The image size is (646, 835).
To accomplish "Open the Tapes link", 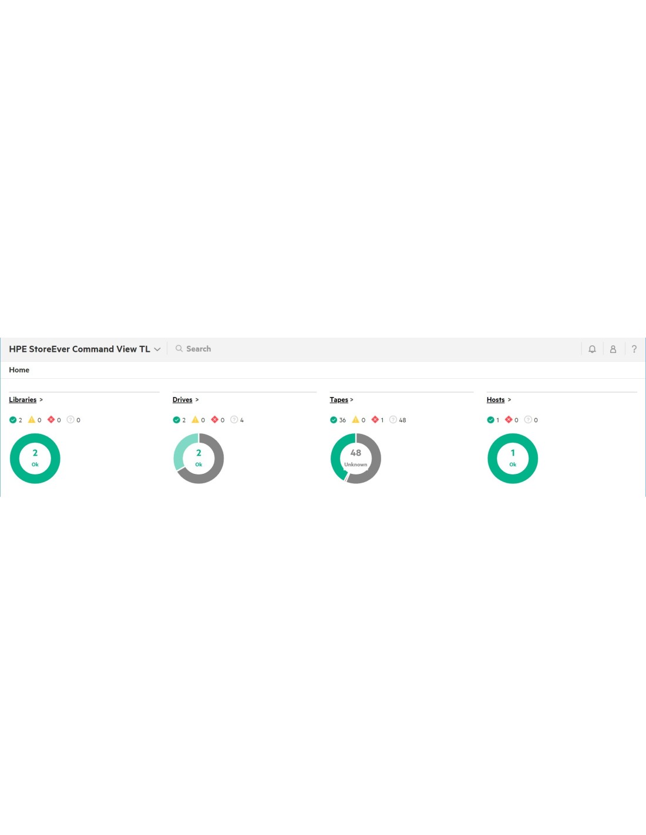I will 339,400.
